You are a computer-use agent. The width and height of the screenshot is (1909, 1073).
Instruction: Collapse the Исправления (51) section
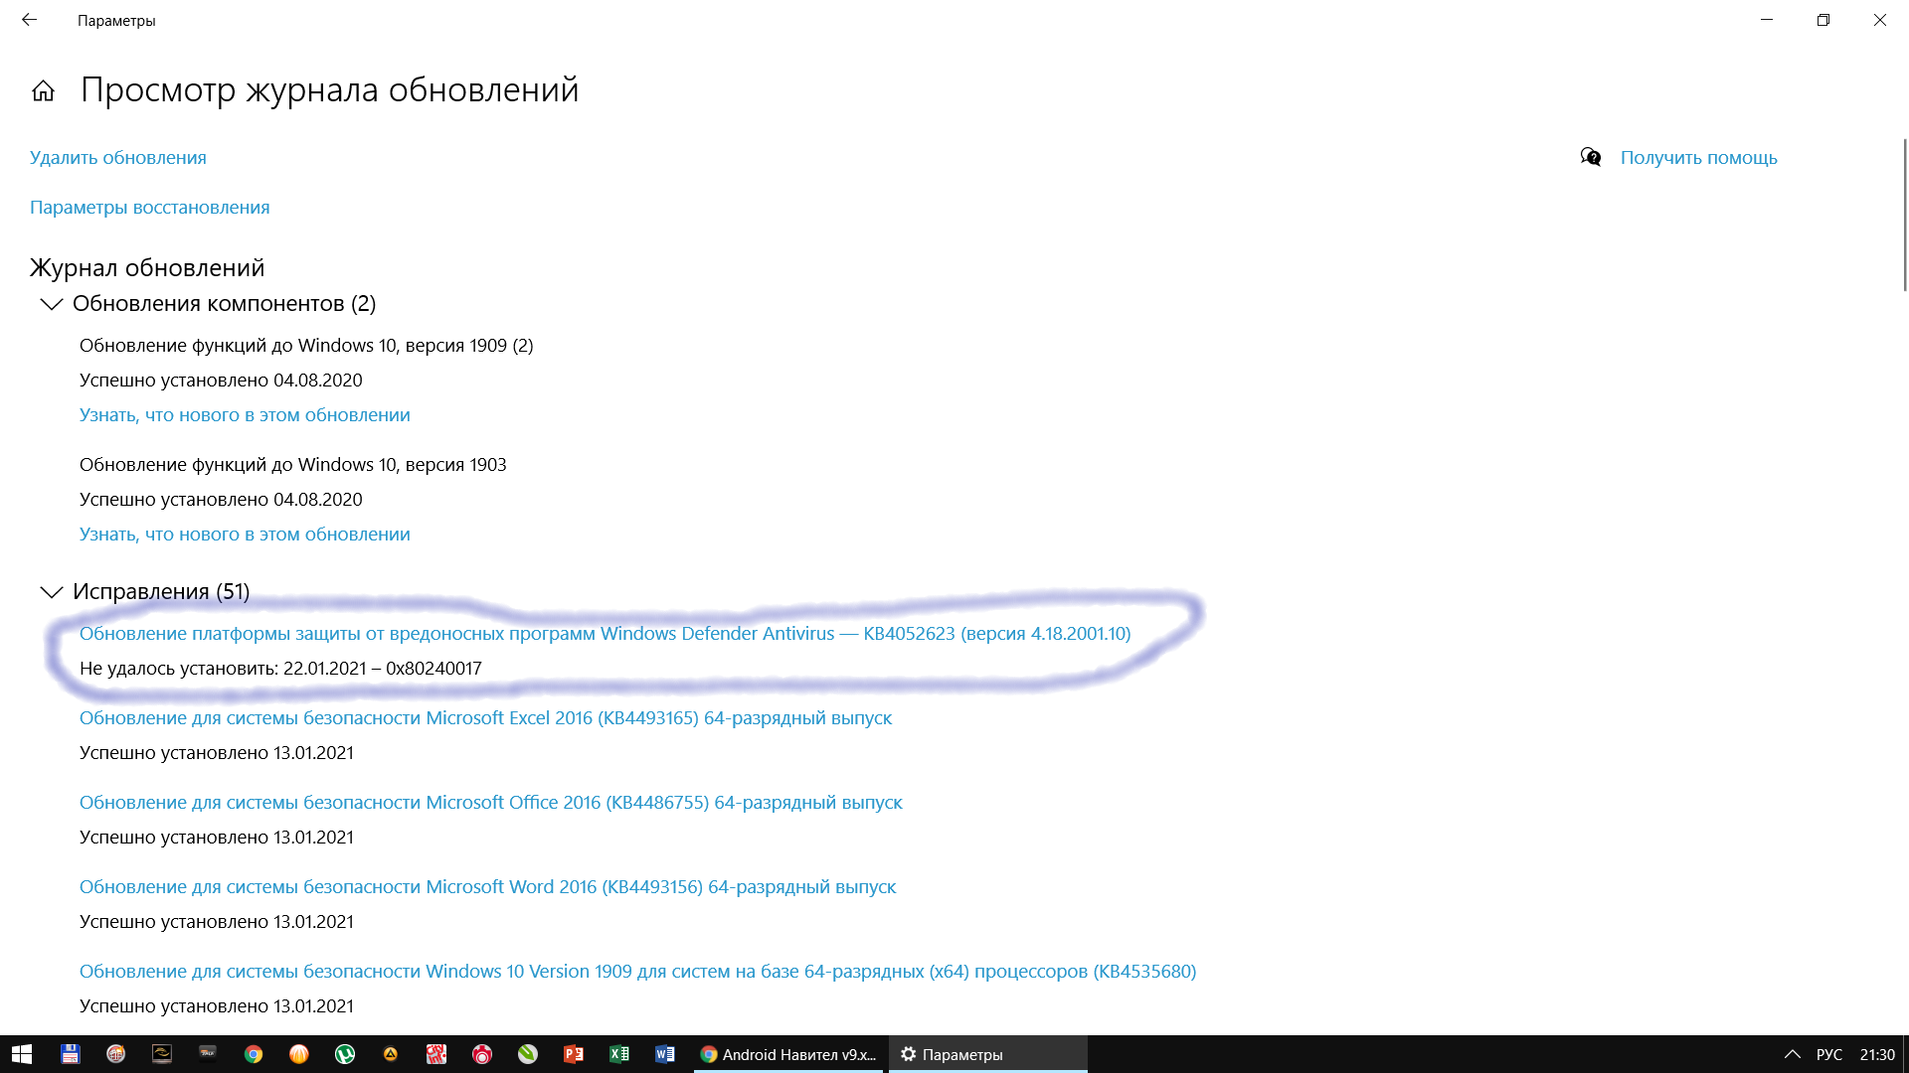coord(52,592)
